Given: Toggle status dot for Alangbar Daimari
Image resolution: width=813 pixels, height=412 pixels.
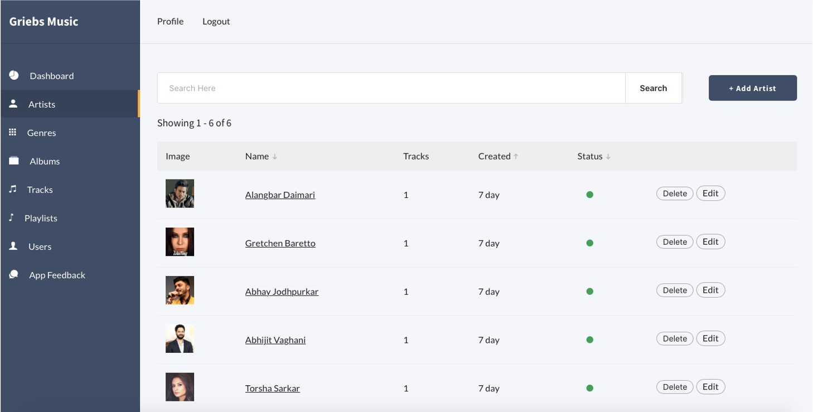Looking at the screenshot, I should pyautogui.click(x=589, y=195).
